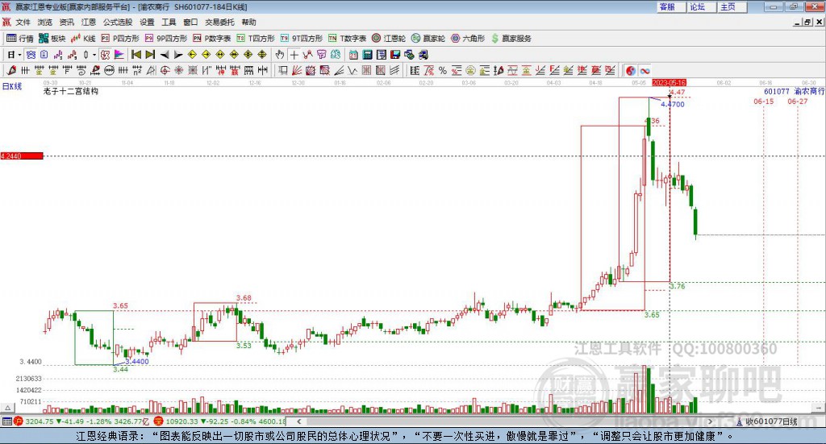Screen dimensions: 826x444
Task: Click the 沪 Shanghai index indicator
Action: 19,421
